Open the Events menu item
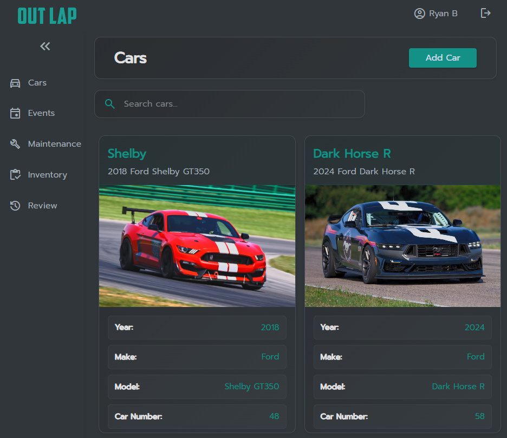Image resolution: width=507 pixels, height=438 pixels. click(41, 113)
